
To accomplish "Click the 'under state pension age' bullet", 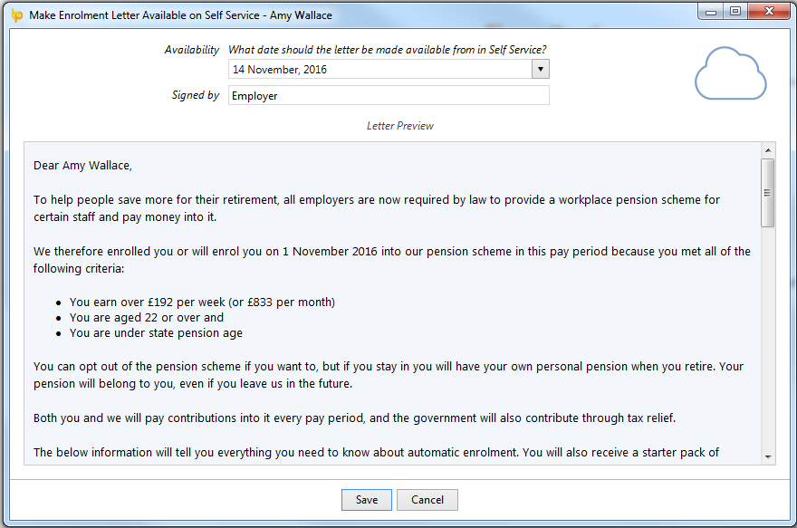I will tap(156, 333).
